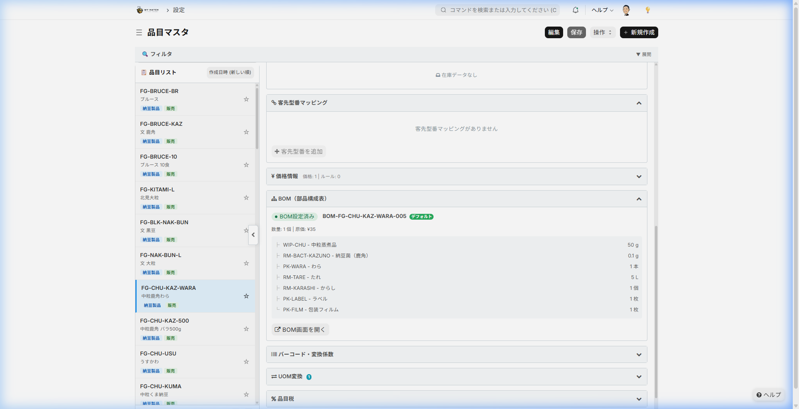Image resolution: width=799 pixels, height=409 pixels.
Task: Expand the 価格情報 section
Action: [639, 176]
